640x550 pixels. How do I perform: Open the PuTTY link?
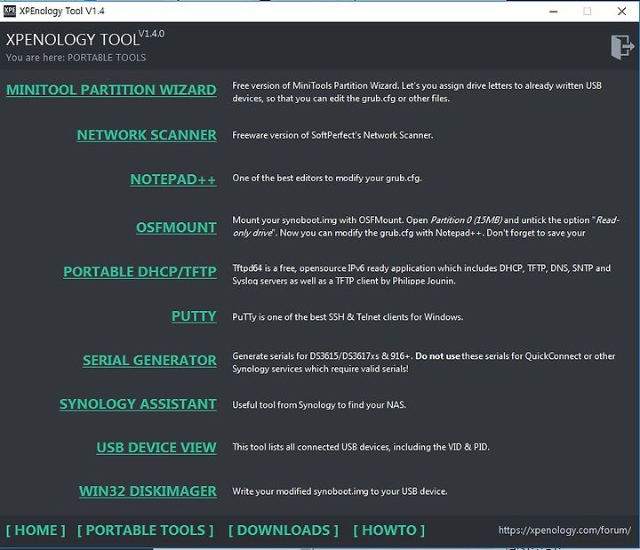click(x=195, y=316)
